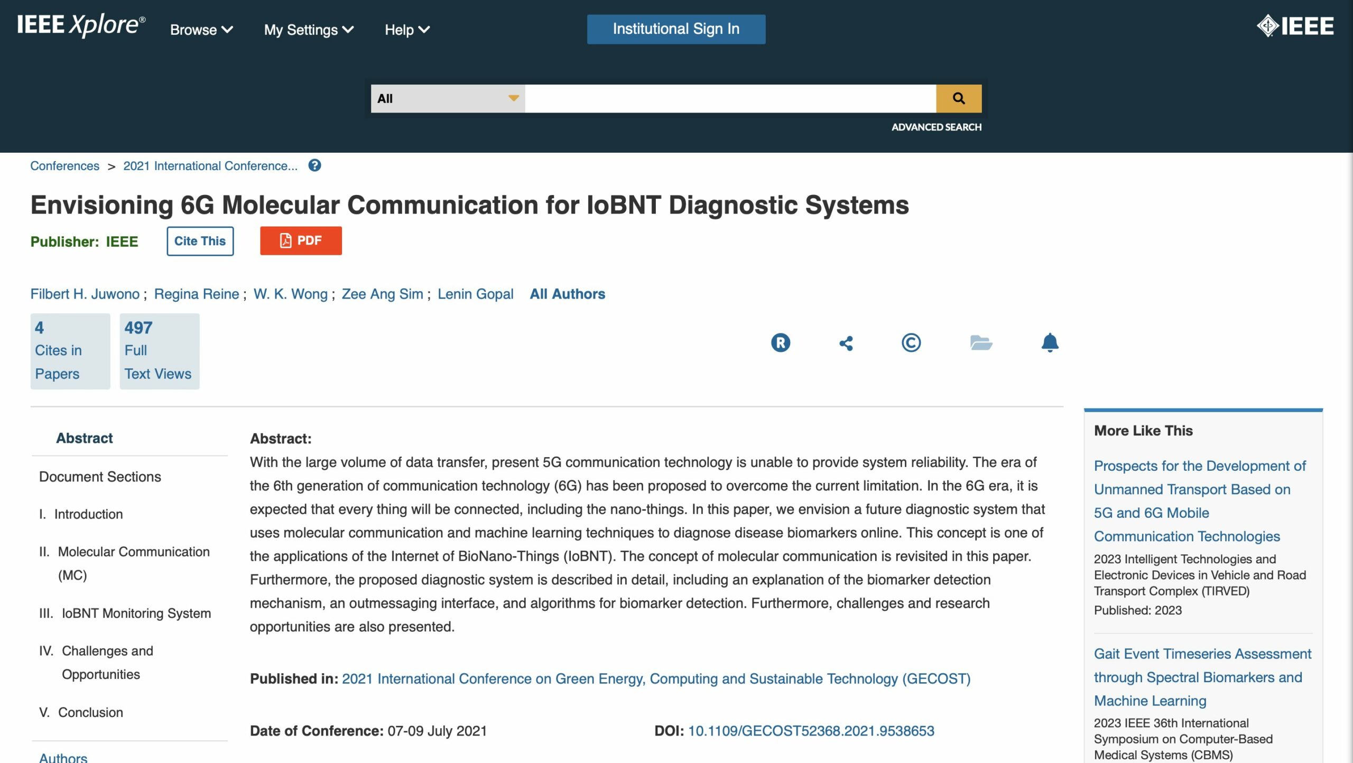The width and height of the screenshot is (1353, 763).
Task: Click the copyright icon
Action: (911, 343)
